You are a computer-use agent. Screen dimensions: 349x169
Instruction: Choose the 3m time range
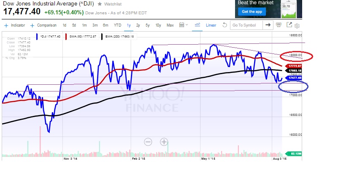coord(95,25)
